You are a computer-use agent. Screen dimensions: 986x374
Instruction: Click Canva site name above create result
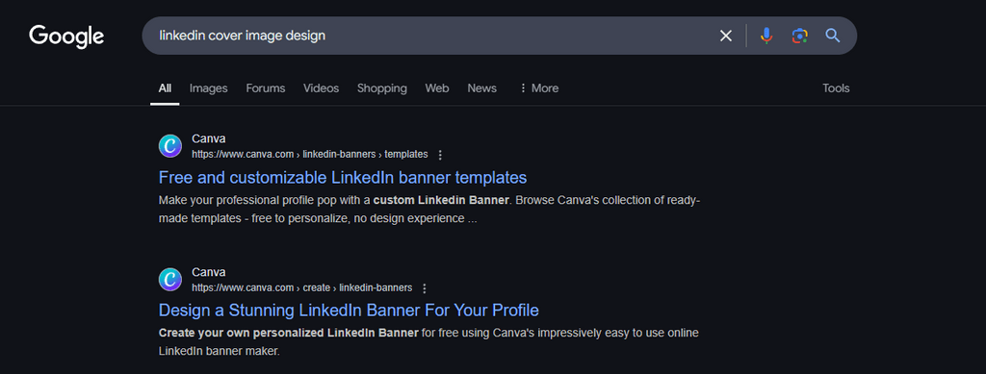pos(209,272)
